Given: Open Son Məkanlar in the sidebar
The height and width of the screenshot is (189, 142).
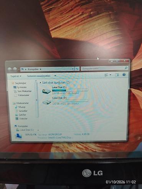Looking at the screenshot, I should click(25, 91).
